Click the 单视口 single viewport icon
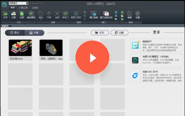Screen dimensions: 185x116 coord(65,15)
